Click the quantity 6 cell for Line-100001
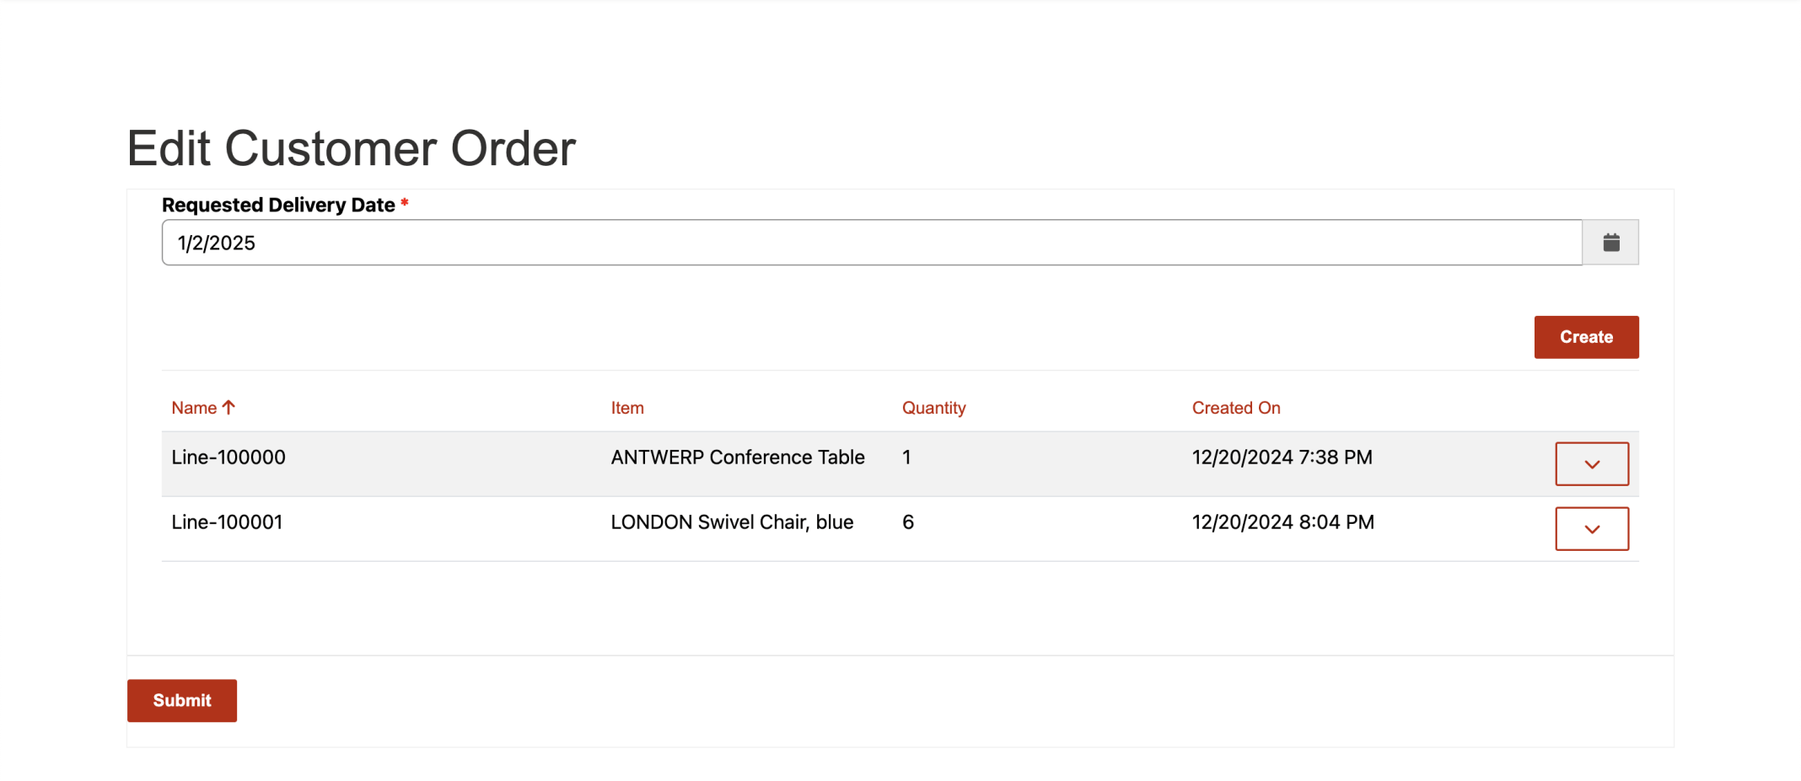Image resolution: width=1801 pixels, height=781 pixels. [x=908, y=522]
